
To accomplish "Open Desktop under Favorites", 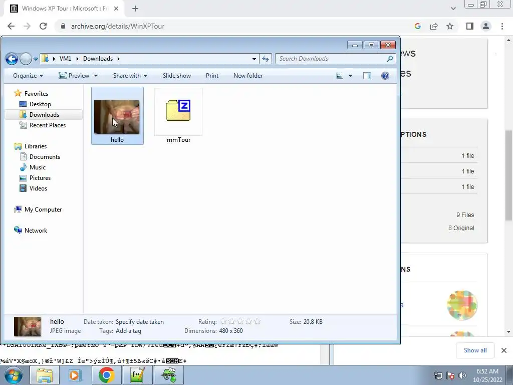I will 40,104.
